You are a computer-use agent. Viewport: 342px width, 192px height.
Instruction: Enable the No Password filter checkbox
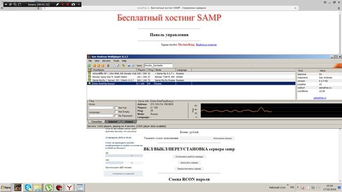[x=116, y=116]
